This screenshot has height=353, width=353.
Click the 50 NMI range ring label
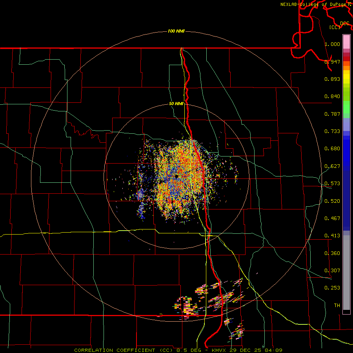click(x=176, y=104)
